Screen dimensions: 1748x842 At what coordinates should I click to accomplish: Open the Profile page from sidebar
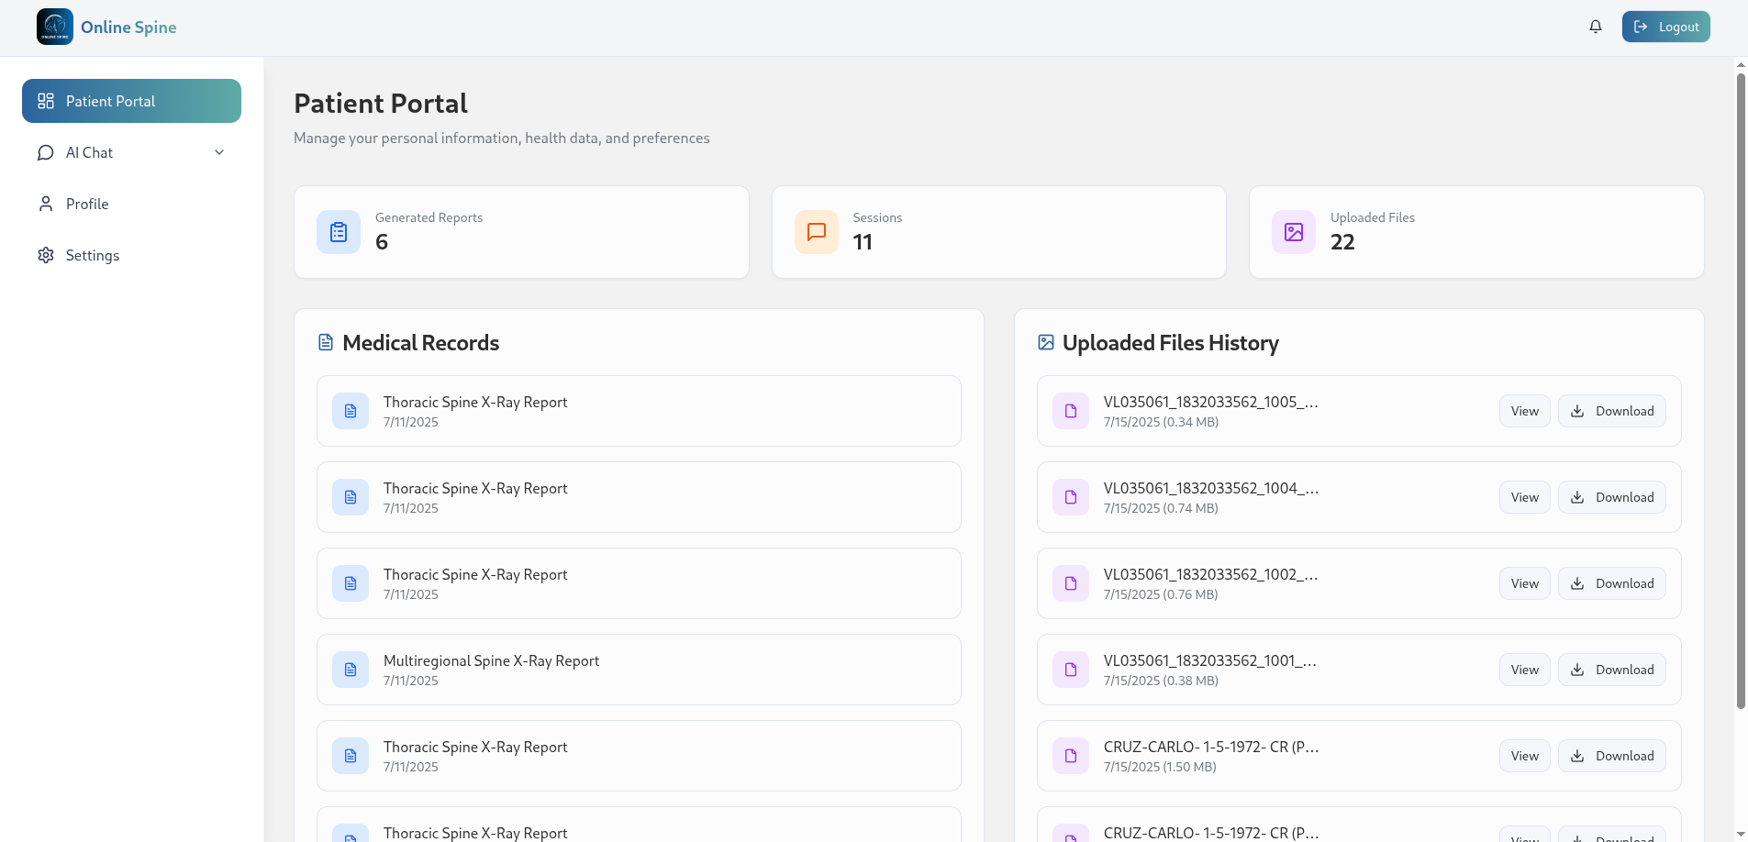[x=87, y=204]
